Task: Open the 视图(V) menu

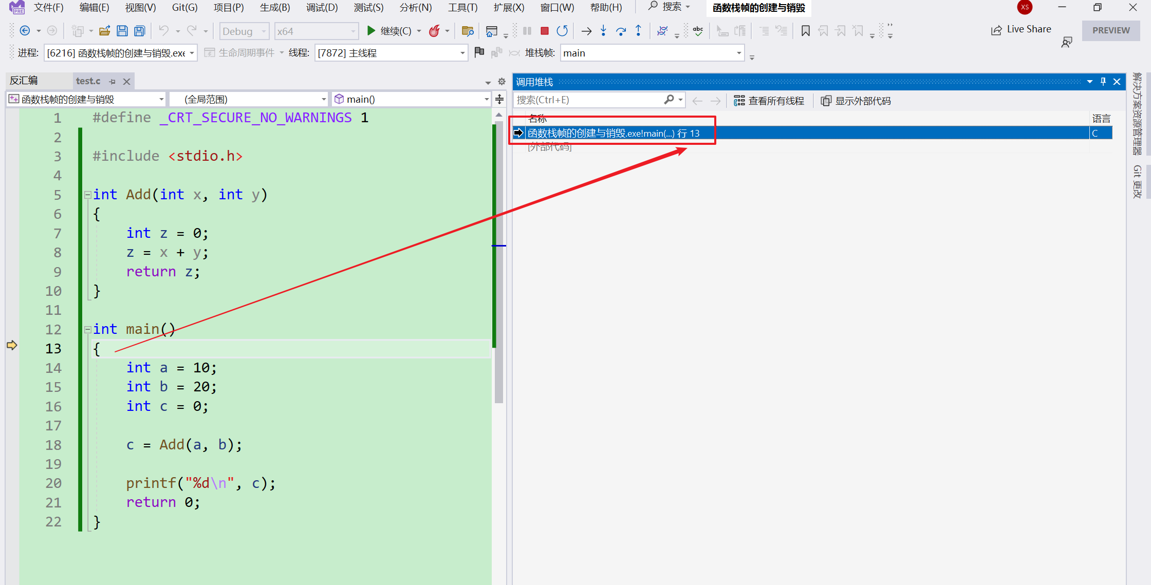Action: pyautogui.click(x=140, y=7)
